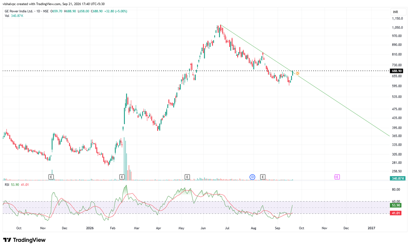Click the earnings E marker in mid-November
This screenshot has width=410, height=248.
pos(51,177)
